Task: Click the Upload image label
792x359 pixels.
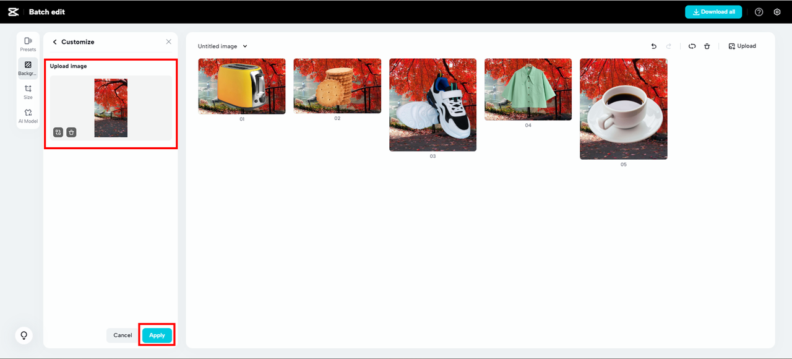Action: click(x=69, y=66)
